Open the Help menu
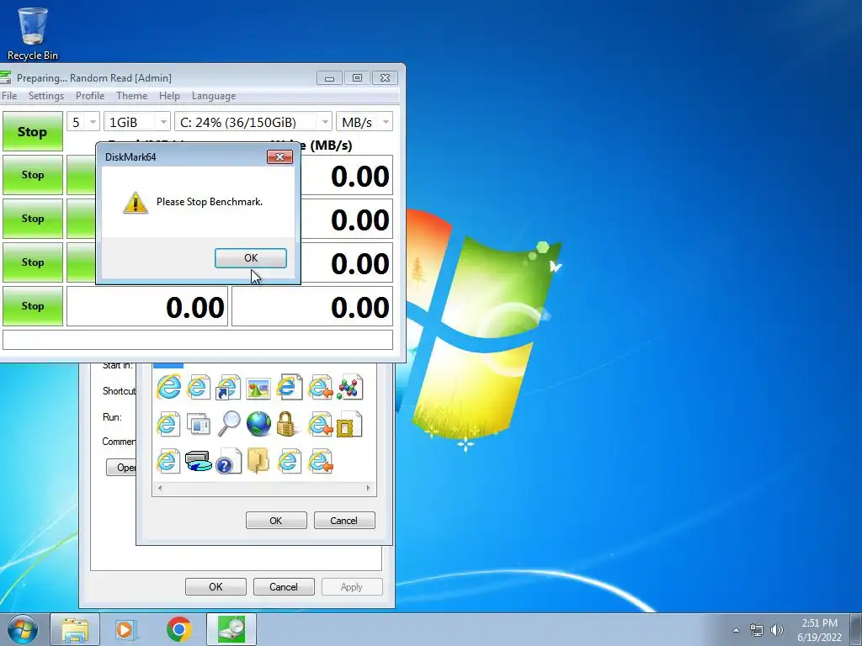The width and height of the screenshot is (862, 646). click(x=169, y=96)
